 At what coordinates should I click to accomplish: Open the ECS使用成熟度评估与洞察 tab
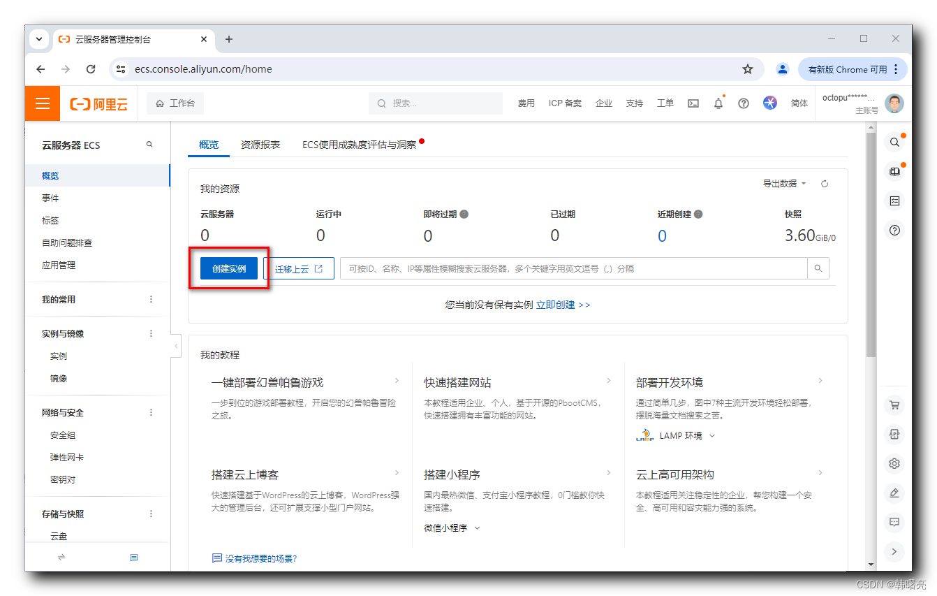(x=360, y=145)
